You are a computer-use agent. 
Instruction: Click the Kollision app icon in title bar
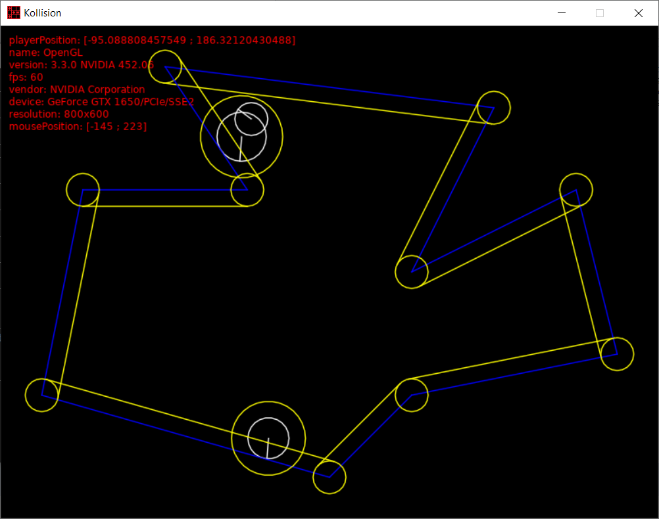[13, 13]
